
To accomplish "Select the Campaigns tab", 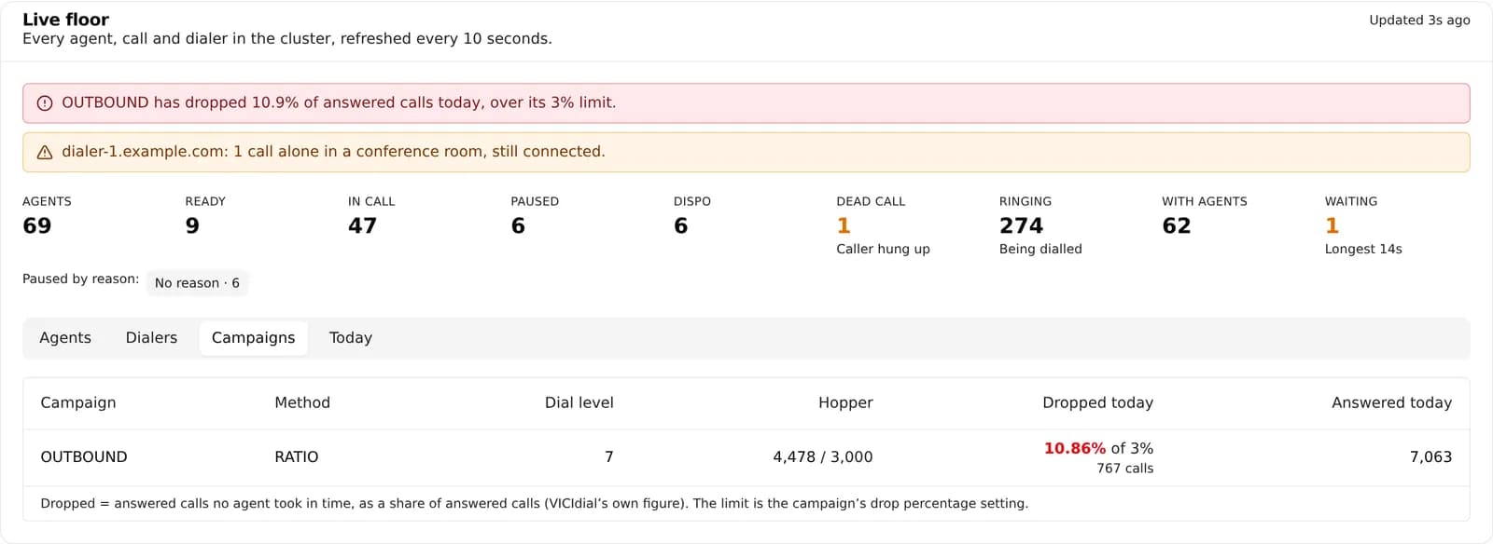I will coord(253,338).
